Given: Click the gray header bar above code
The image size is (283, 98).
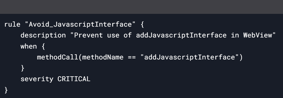Looking at the screenshot, I should [x=142, y=7].
